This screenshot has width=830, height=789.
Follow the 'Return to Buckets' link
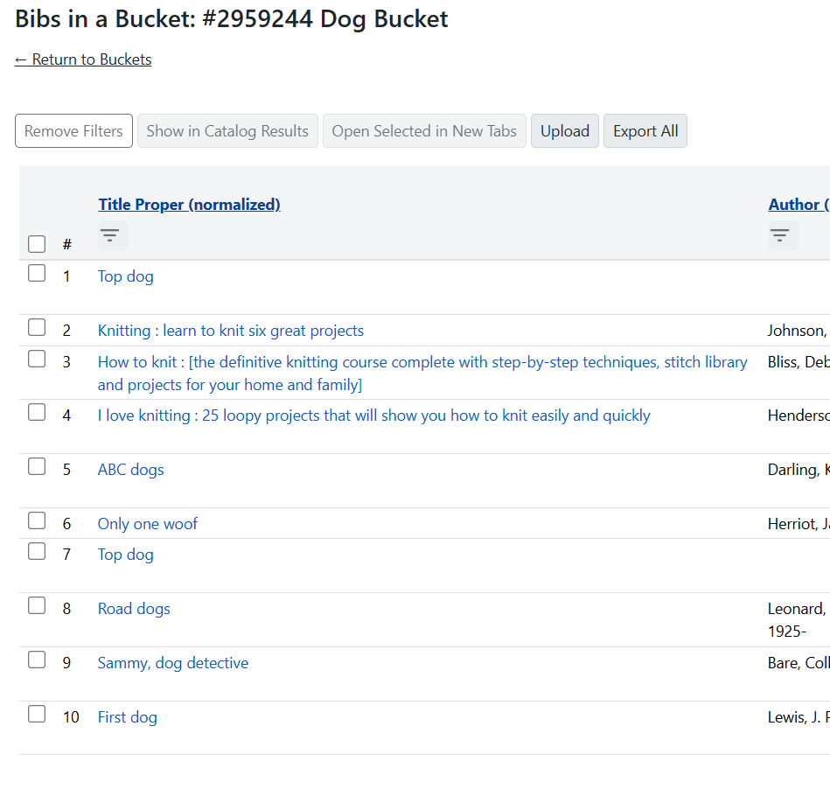pos(83,59)
